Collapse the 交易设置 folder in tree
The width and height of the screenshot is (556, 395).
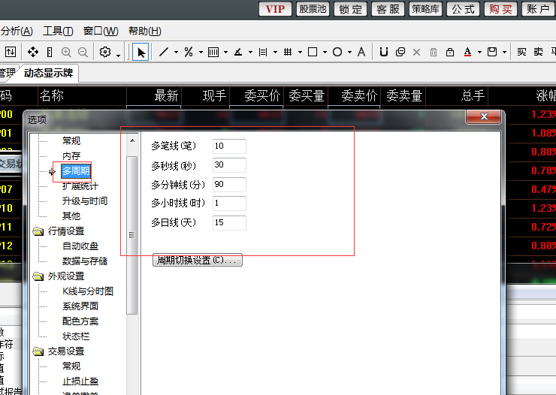click(x=38, y=351)
